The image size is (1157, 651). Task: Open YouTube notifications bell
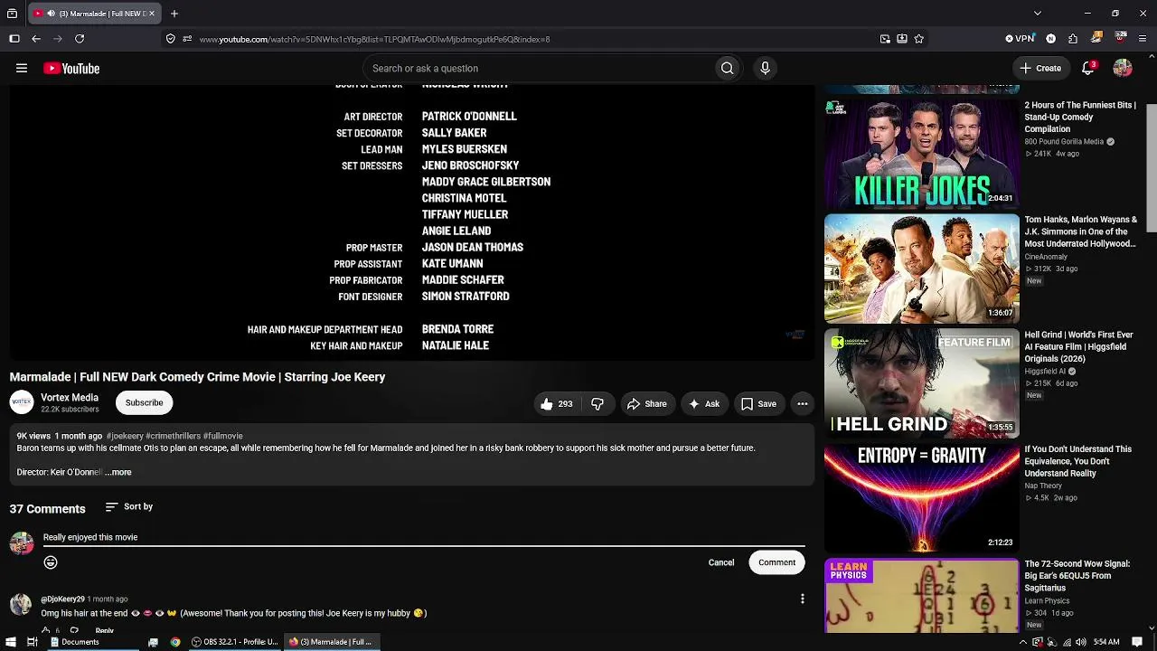(1088, 69)
